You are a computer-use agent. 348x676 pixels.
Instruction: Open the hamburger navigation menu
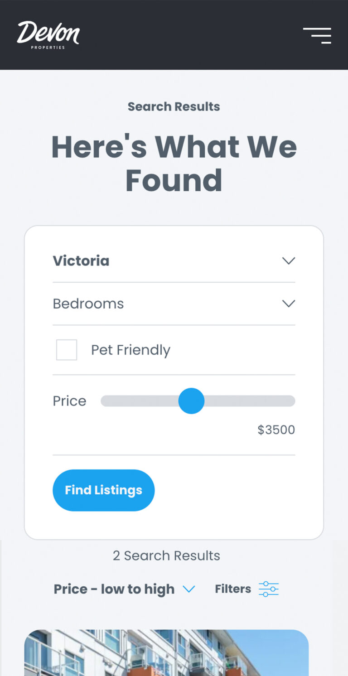point(317,35)
